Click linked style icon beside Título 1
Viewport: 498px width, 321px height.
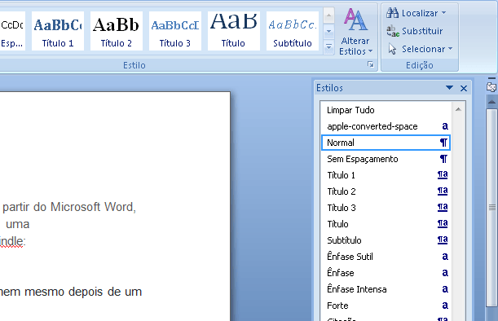[x=443, y=175]
